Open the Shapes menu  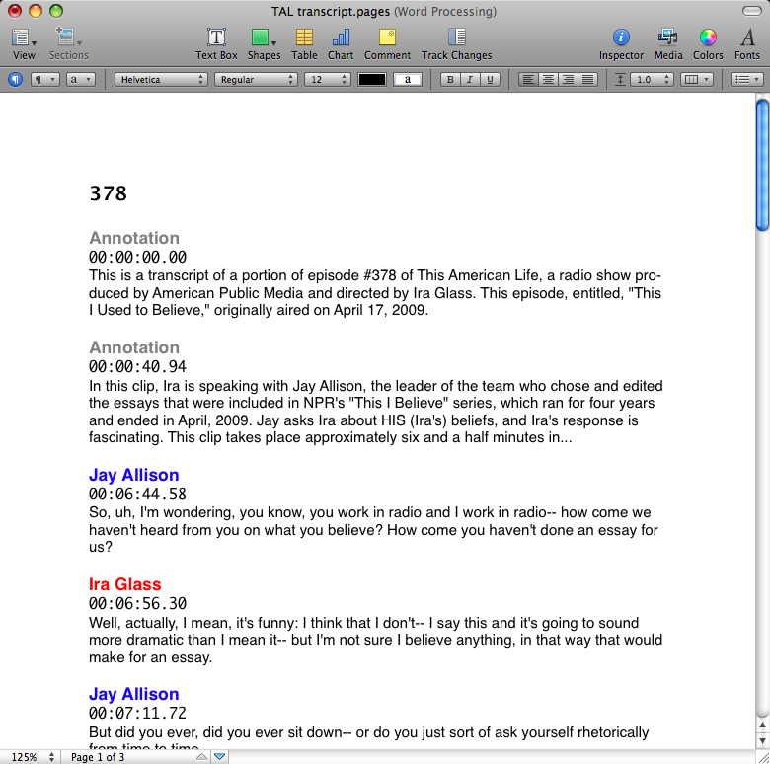point(264,43)
